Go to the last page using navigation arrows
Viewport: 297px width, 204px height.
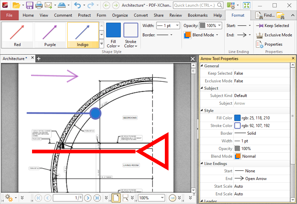tap(97, 198)
